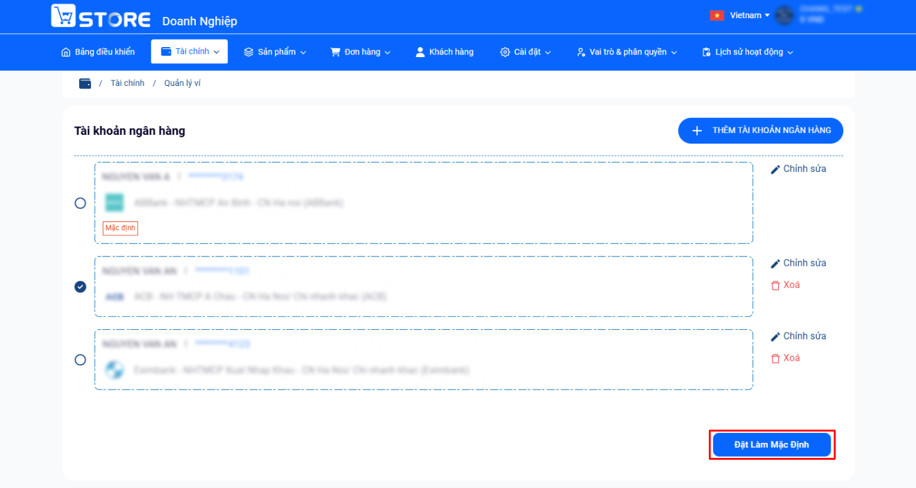
Task: Open the Vietnam country dropdown arrow
Action: [x=767, y=15]
